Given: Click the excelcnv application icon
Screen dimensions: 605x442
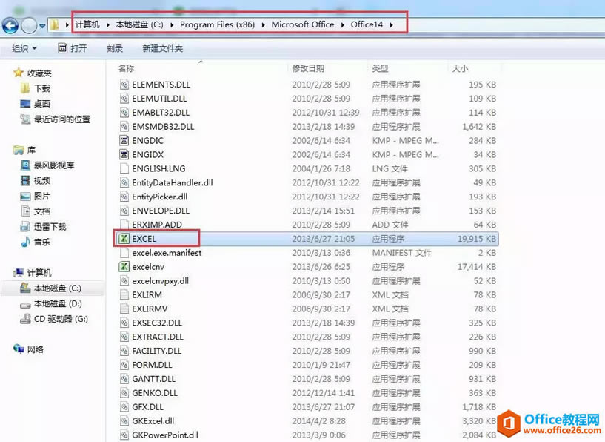Looking at the screenshot, I should tap(124, 267).
